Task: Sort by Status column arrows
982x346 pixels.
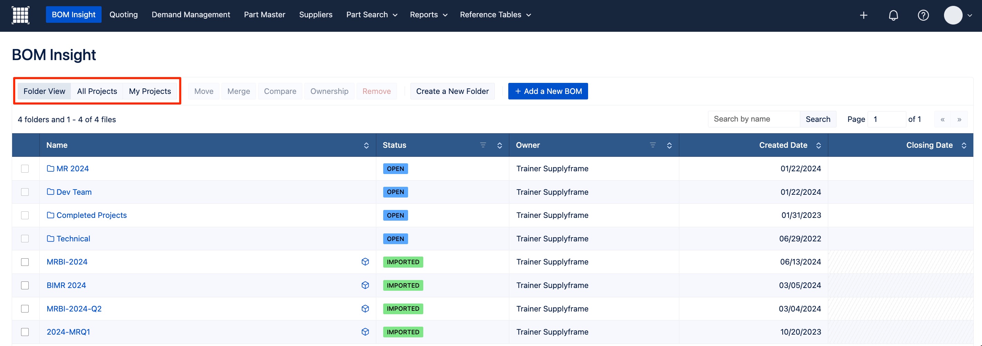Action: coord(499,145)
